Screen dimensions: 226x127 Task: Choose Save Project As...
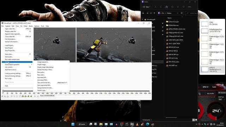[x=17, y=50]
